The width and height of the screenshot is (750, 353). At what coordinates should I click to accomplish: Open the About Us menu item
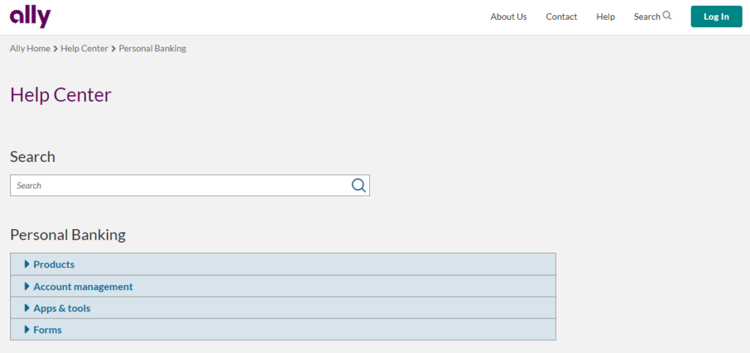click(508, 17)
